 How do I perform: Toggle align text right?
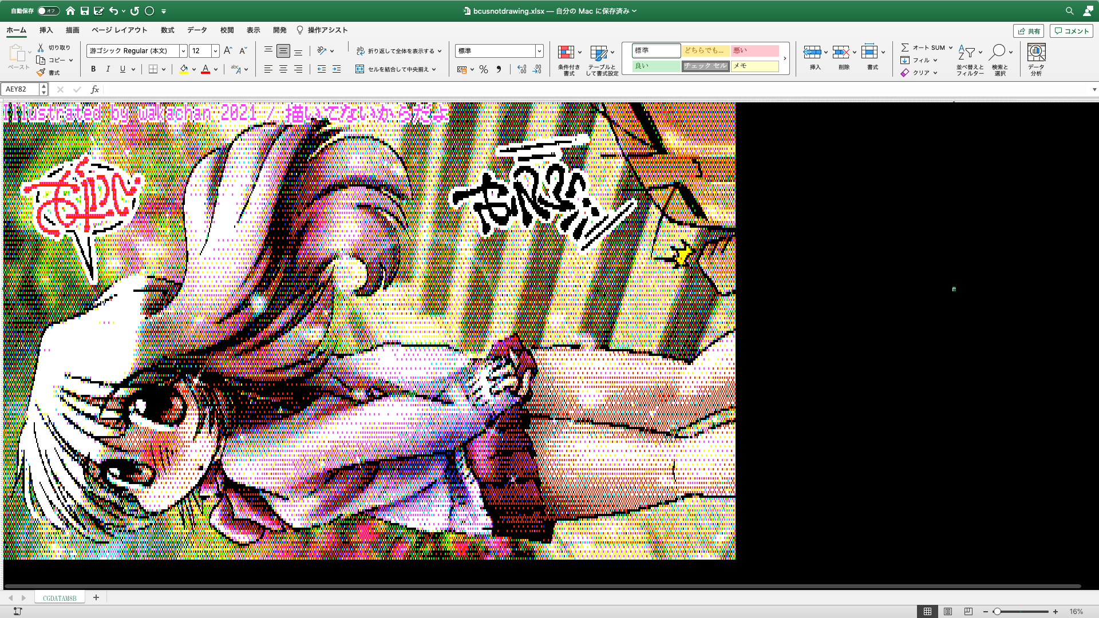(x=298, y=69)
